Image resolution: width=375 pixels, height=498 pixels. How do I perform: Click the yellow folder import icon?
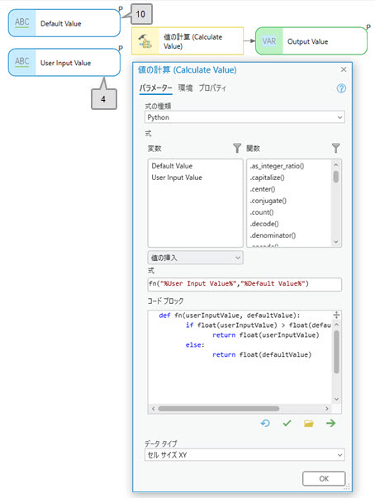pyautogui.click(x=309, y=424)
